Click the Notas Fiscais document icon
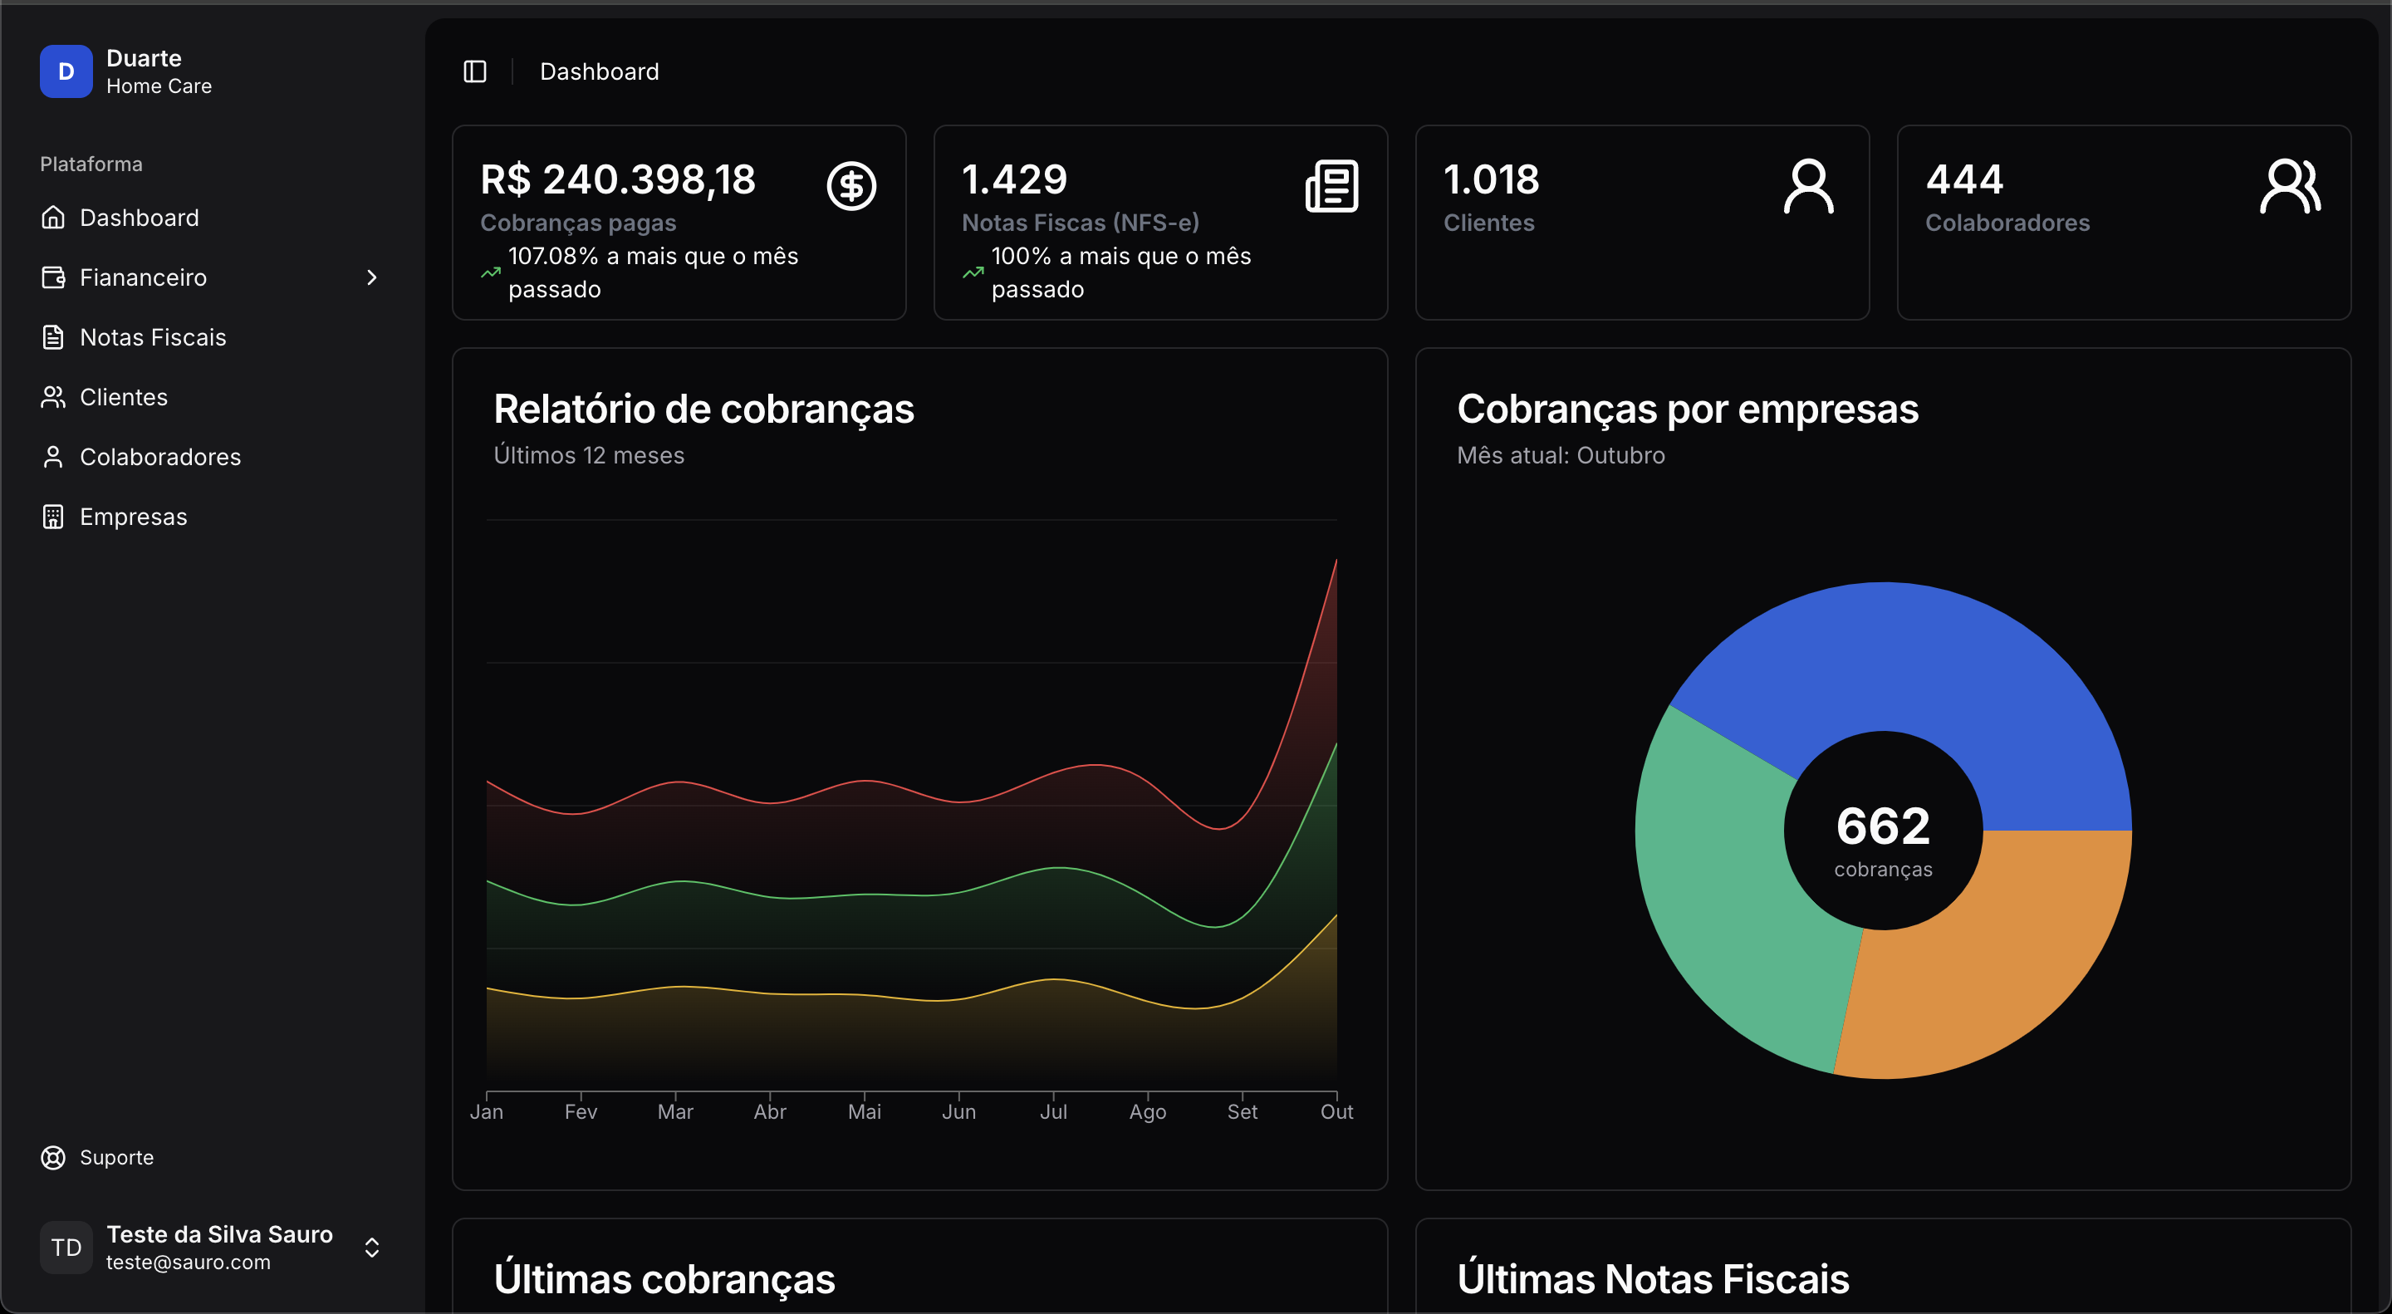 [53, 337]
